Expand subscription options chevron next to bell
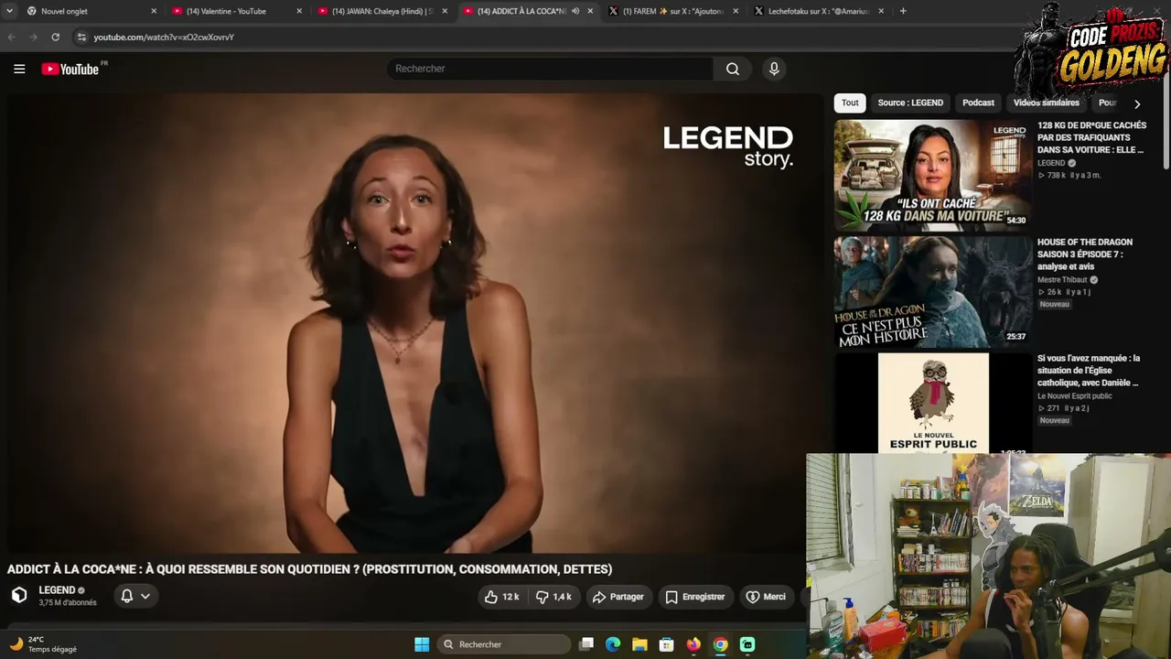1171x659 pixels. point(145,596)
